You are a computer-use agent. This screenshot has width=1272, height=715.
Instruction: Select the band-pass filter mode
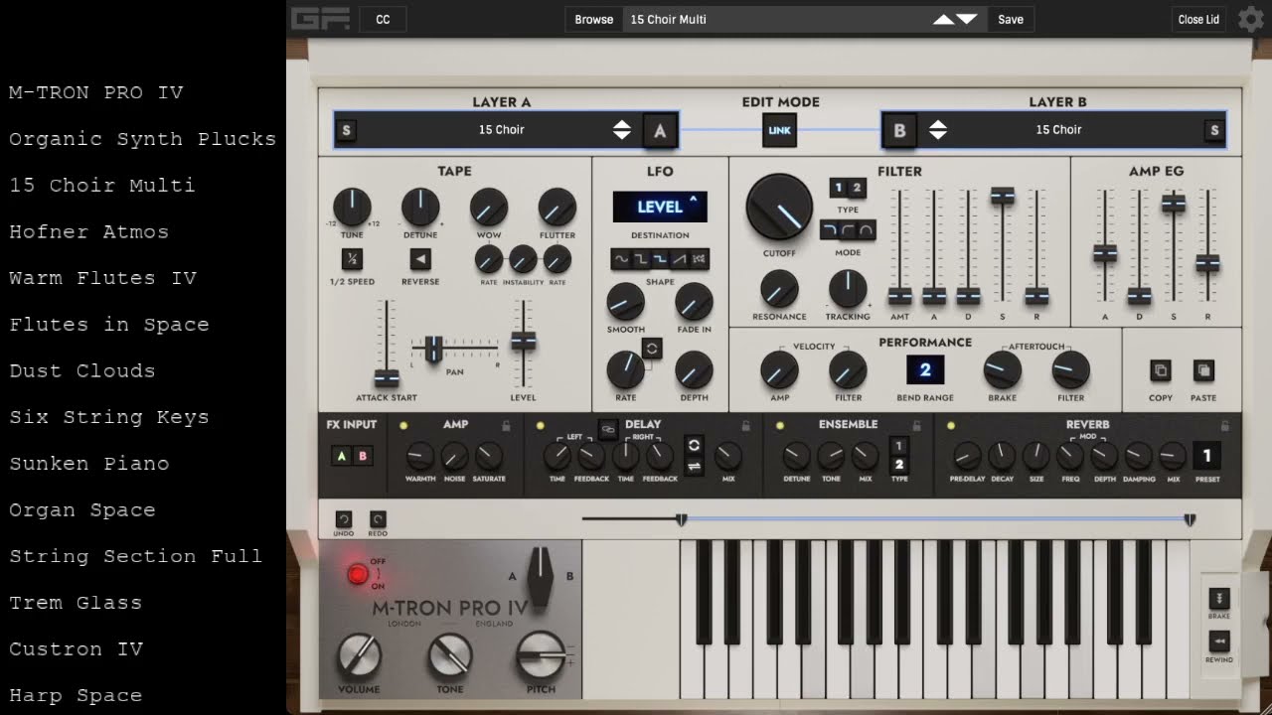[868, 230]
